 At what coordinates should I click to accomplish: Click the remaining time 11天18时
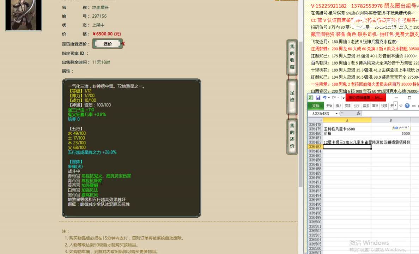[x=101, y=62]
